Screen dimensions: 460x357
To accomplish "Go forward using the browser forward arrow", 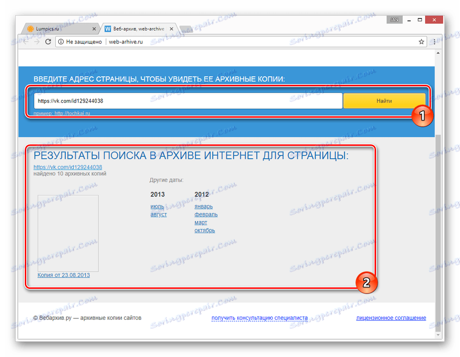I will pos(37,41).
